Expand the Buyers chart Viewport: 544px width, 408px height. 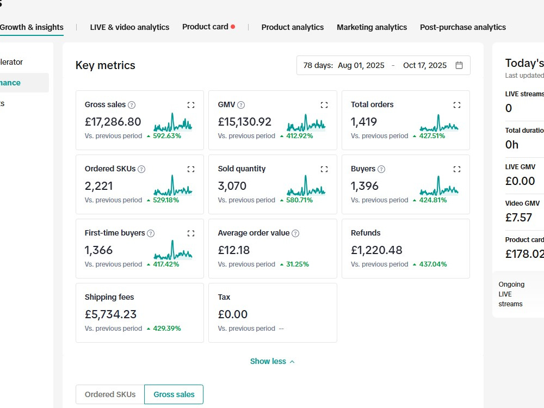(457, 169)
